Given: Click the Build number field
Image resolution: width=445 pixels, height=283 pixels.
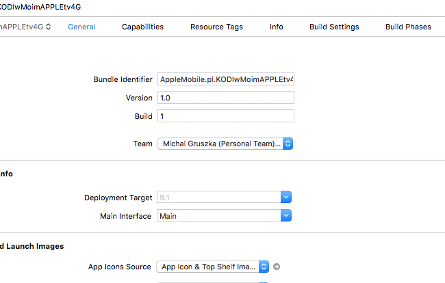Looking at the screenshot, I should pos(225,116).
